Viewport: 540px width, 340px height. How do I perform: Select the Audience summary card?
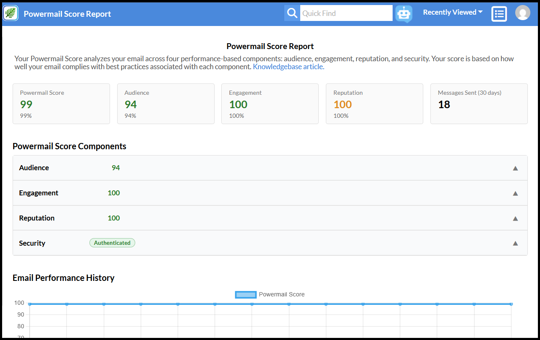point(166,104)
